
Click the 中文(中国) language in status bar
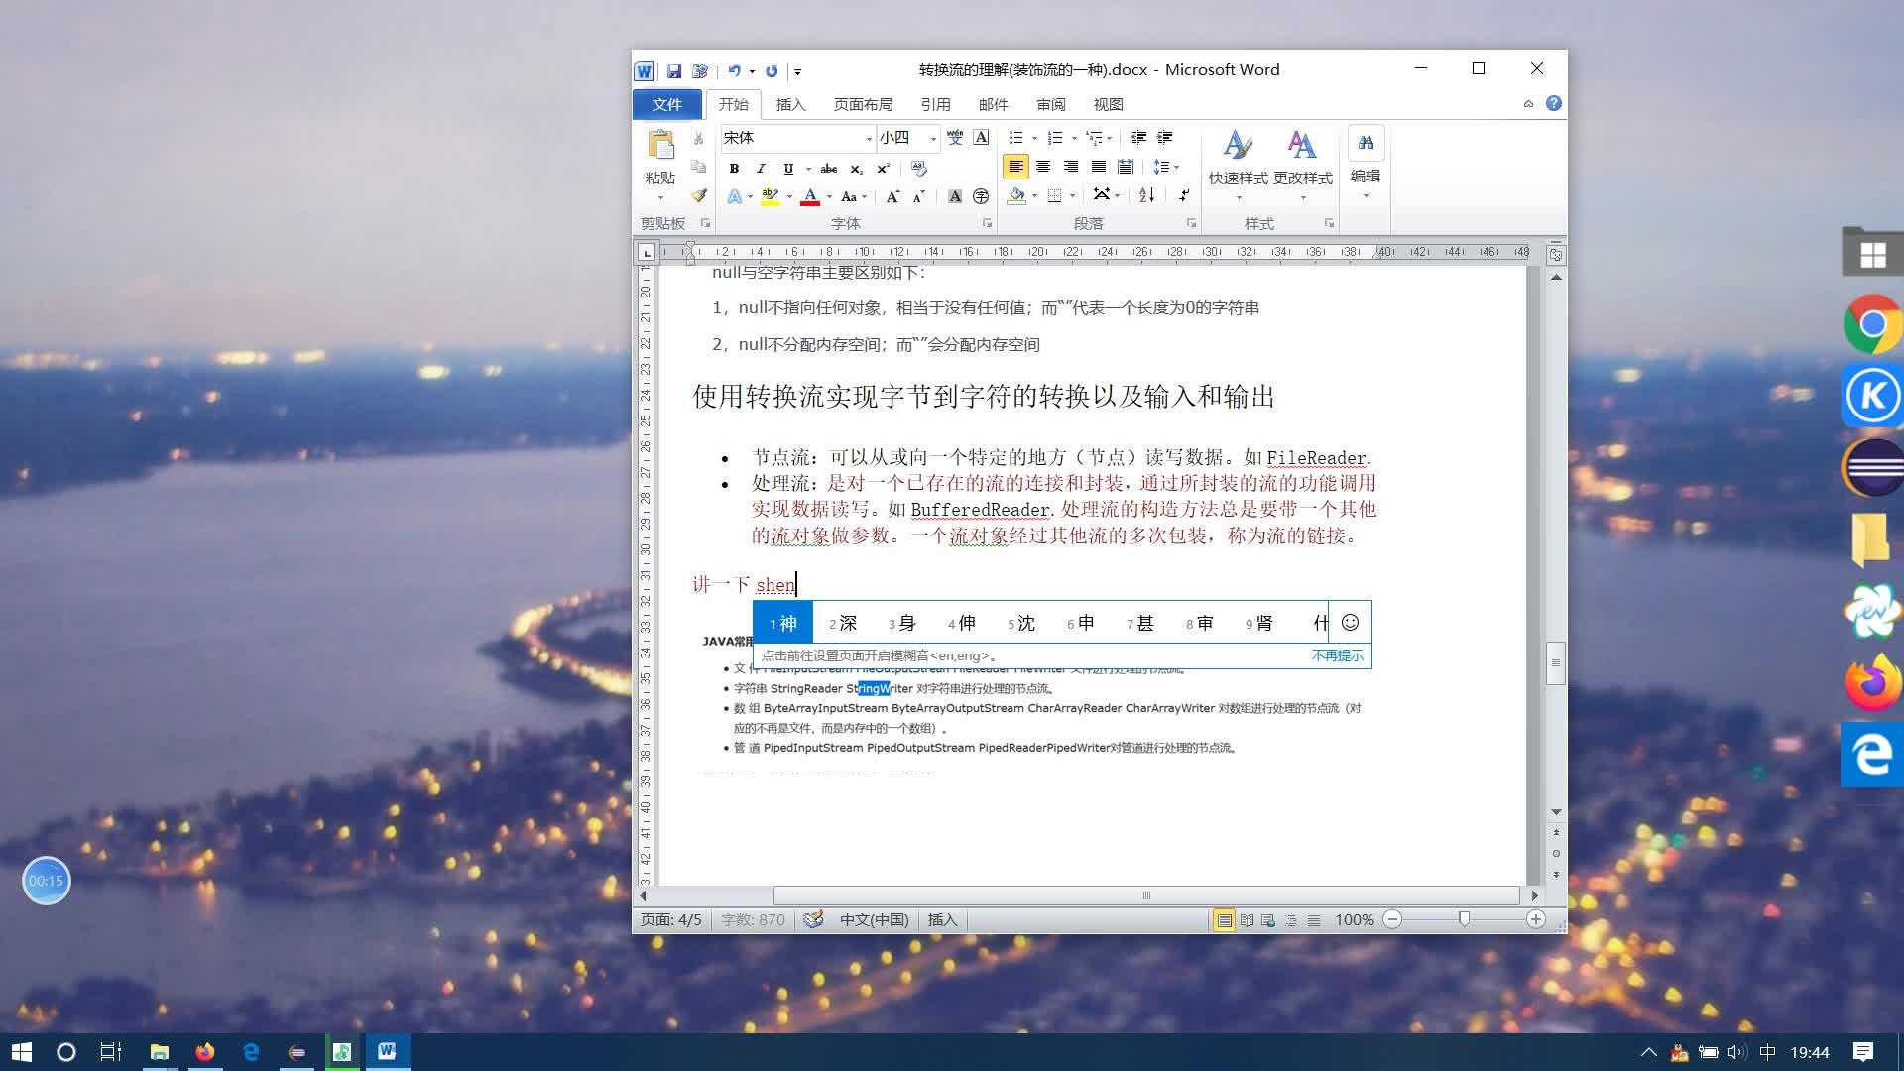874,919
